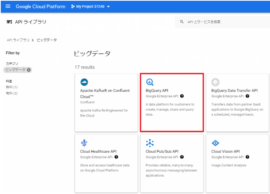Click BigQuery API description 'A data platform for customers'

coord(170,110)
